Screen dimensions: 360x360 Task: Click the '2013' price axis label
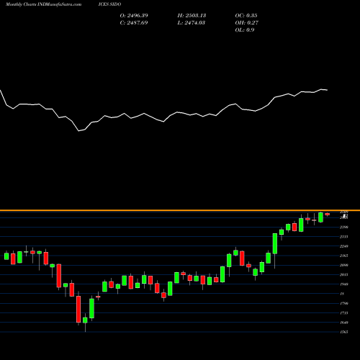[344, 274]
